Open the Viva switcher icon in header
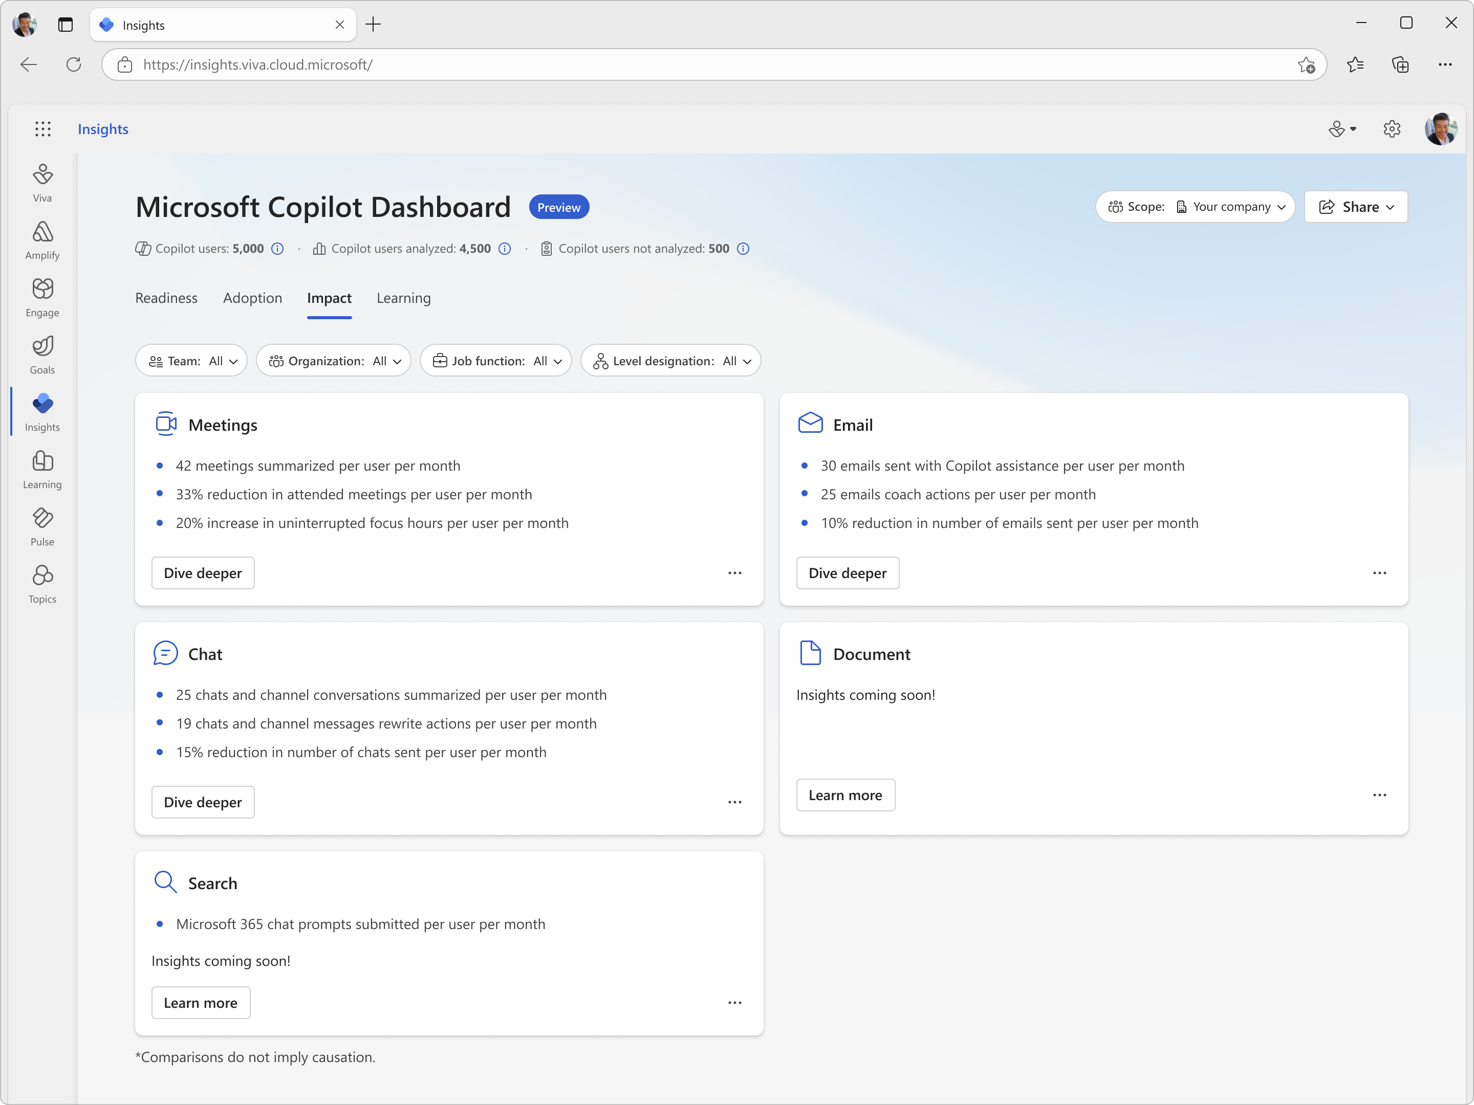1474x1105 pixels. tap(1342, 128)
